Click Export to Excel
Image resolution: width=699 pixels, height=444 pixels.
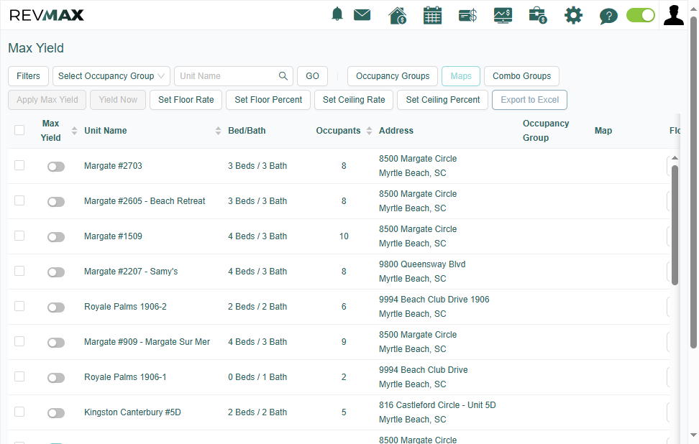(x=529, y=100)
